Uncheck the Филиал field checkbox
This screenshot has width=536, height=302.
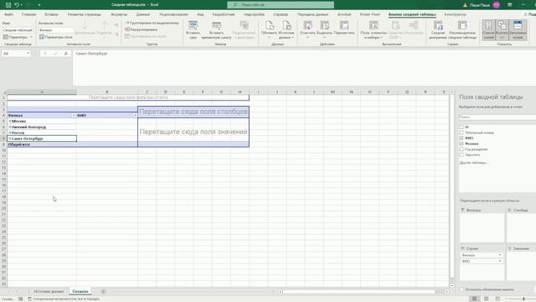[461, 143]
